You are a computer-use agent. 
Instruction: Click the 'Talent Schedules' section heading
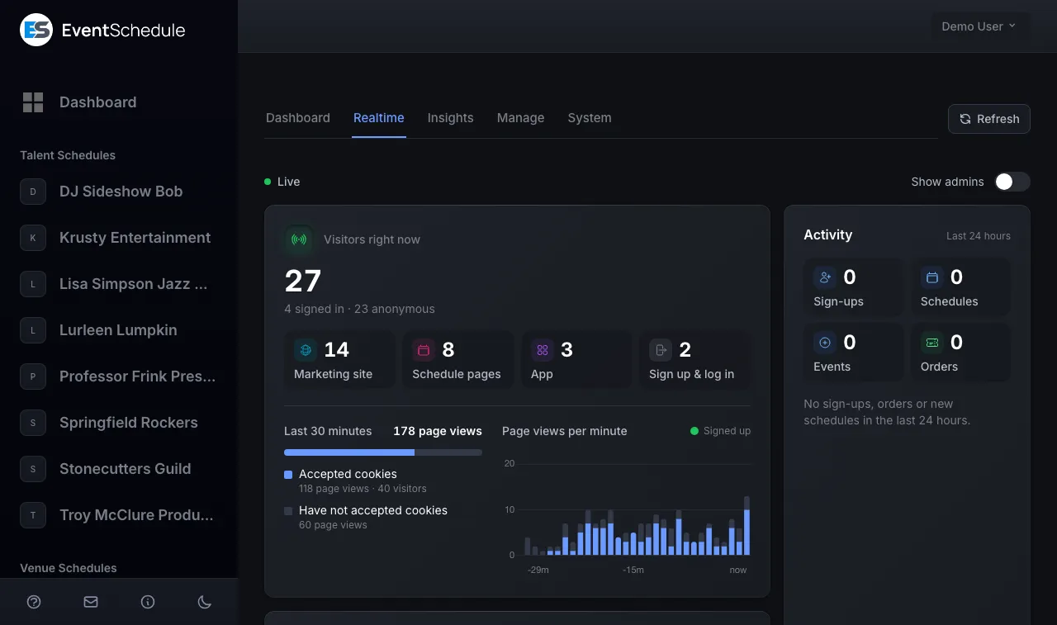tap(68, 155)
